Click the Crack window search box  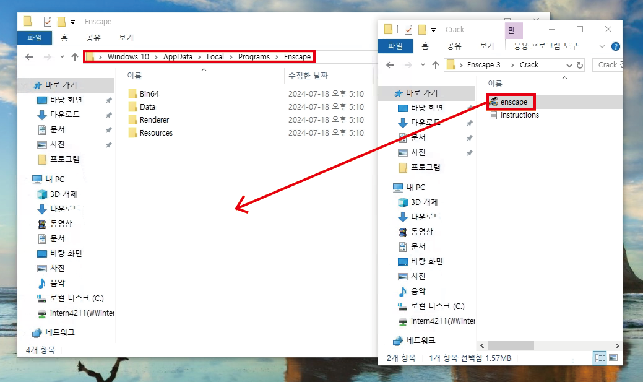click(x=608, y=65)
